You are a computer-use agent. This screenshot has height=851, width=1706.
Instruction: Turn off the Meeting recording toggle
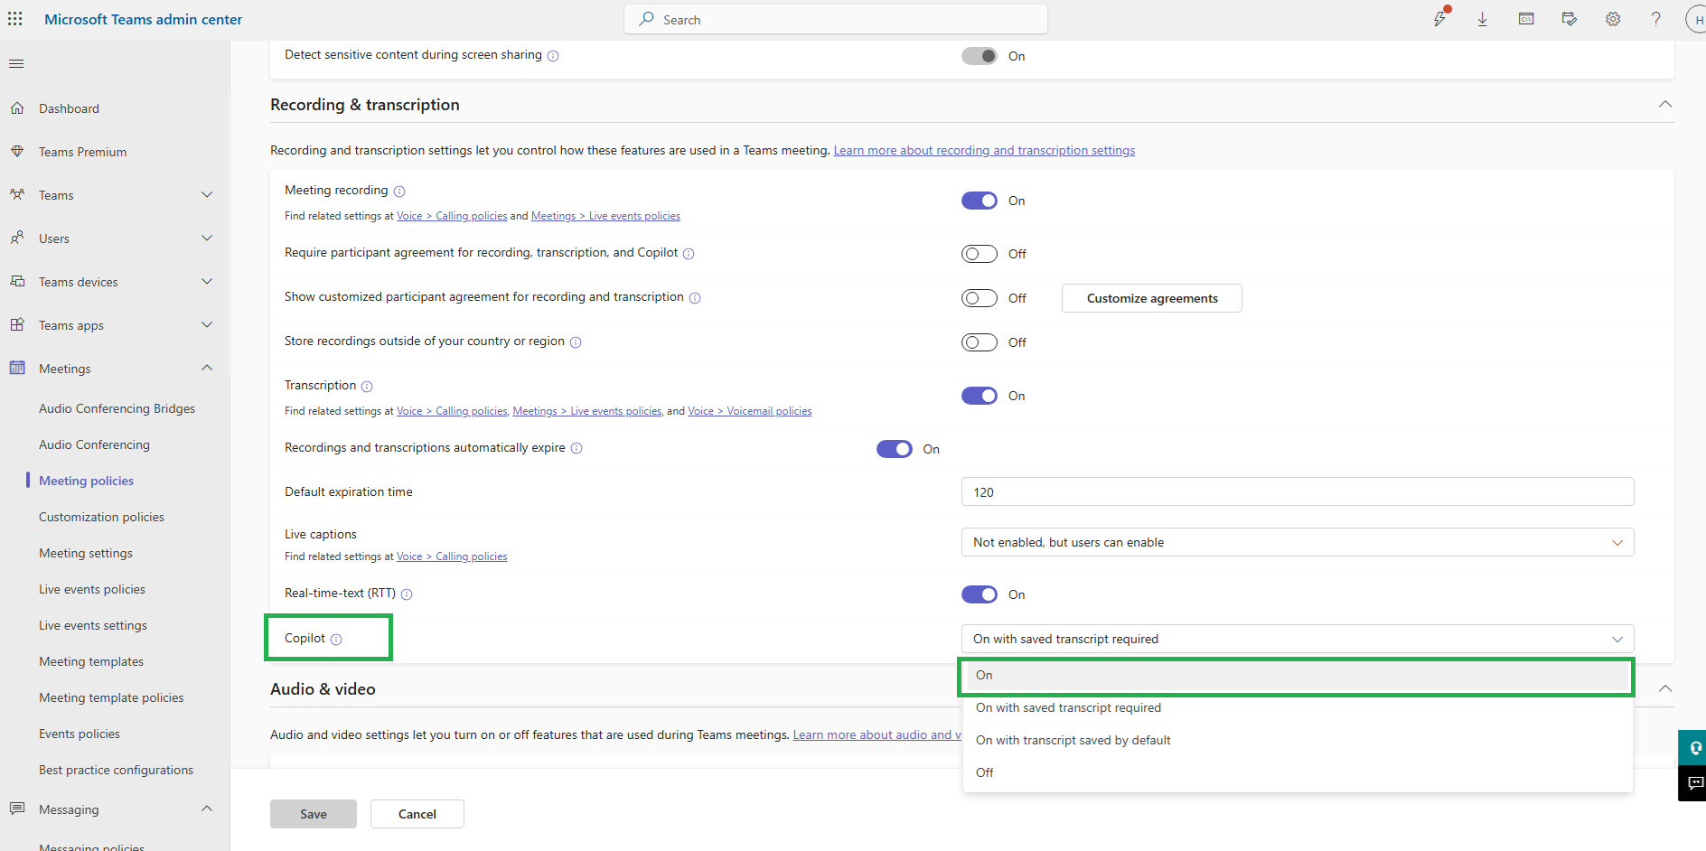click(x=980, y=201)
